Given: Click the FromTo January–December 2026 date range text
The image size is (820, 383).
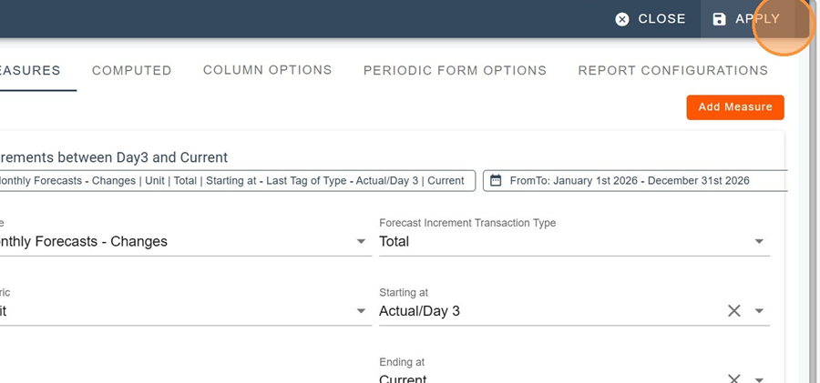Looking at the screenshot, I should [630, 180].
